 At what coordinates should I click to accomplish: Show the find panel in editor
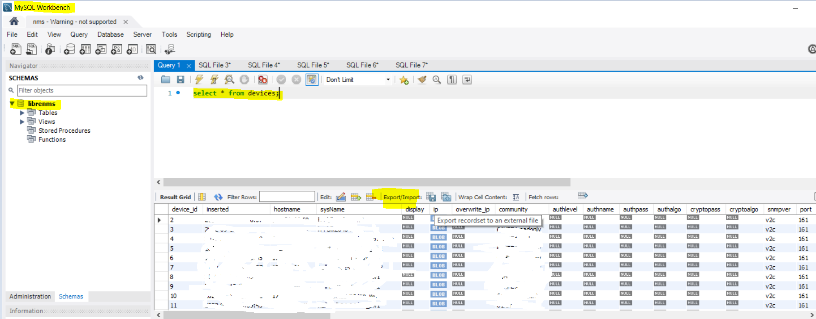click(437, 80)
